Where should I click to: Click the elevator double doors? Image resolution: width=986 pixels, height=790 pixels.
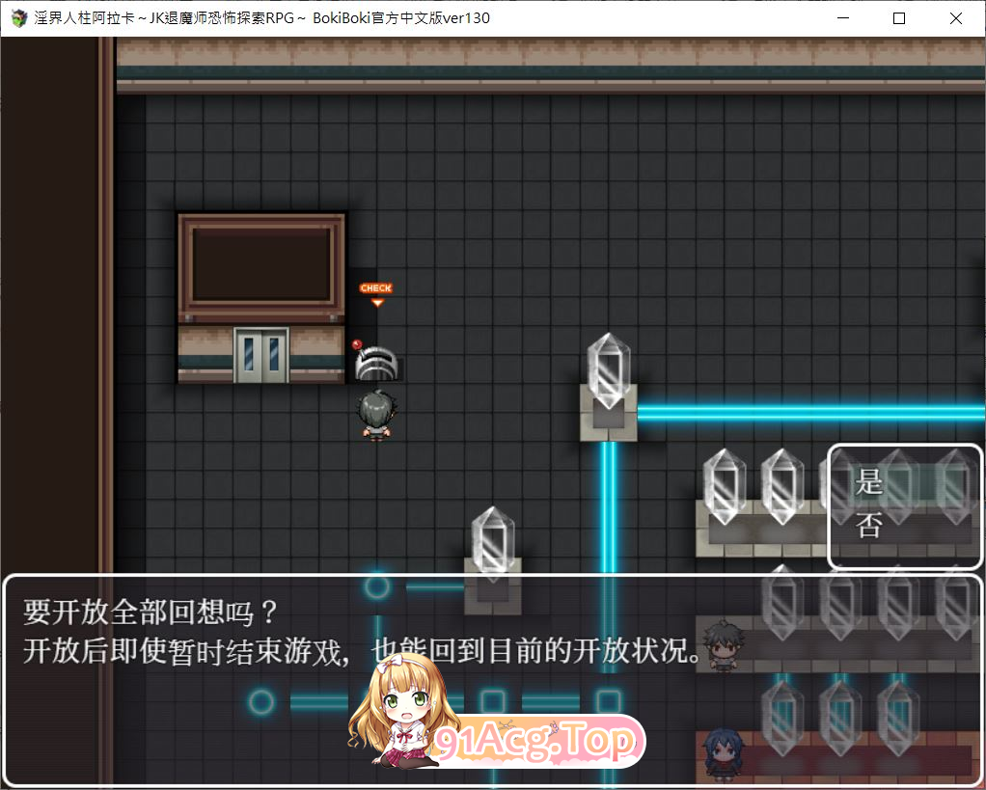260,354
